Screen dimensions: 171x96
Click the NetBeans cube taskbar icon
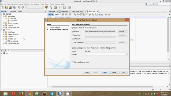point(60,94)
